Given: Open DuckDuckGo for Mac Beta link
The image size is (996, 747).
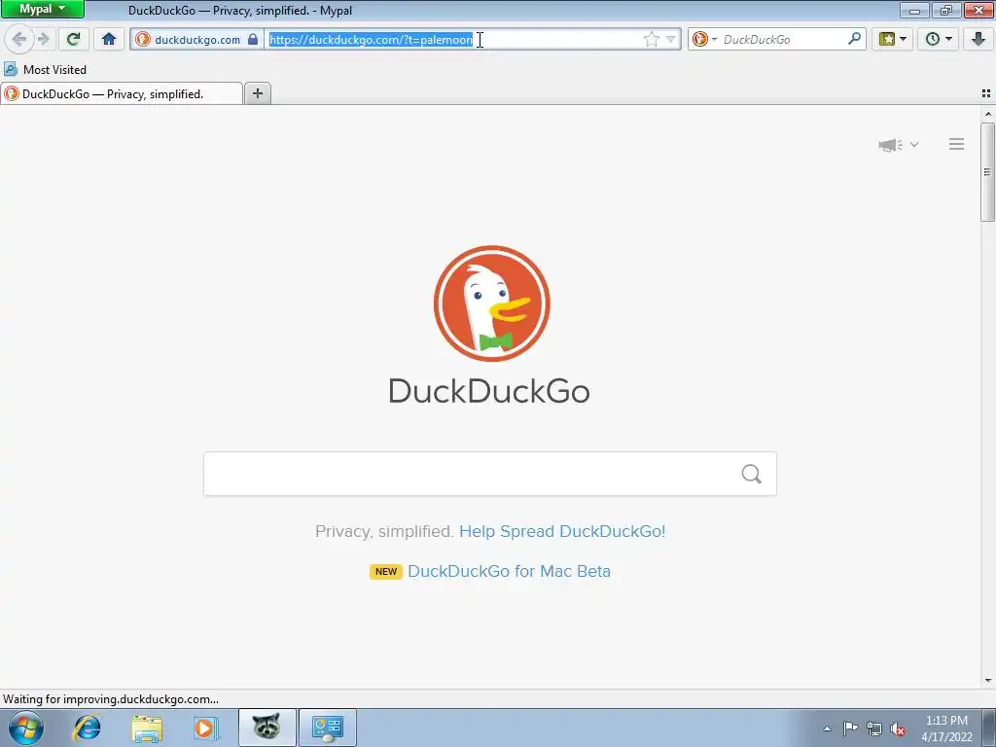Looking at the screenshot, I should (x=509, y=571).
